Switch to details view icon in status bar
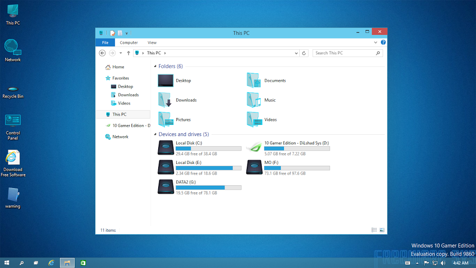Screen dimensions: 476x268 pyautogui.click(x=374, y=230)
